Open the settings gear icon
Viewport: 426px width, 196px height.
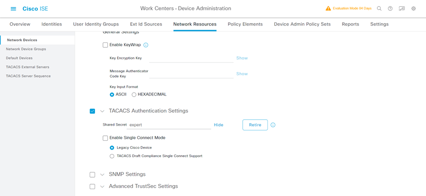tap(414, 8)
